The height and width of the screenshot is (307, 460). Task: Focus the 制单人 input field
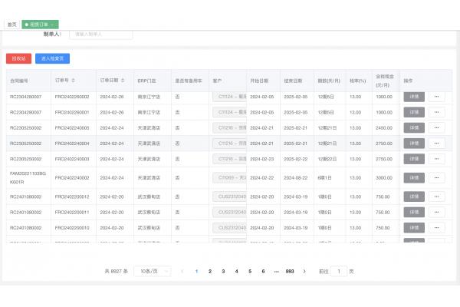100,35
